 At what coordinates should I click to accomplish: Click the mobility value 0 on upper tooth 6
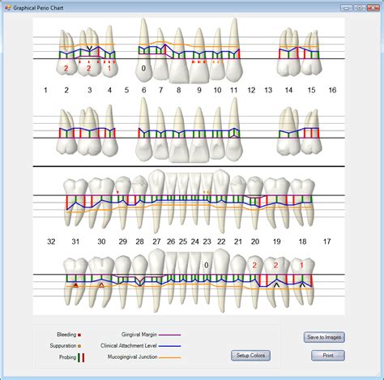point(143,68)
